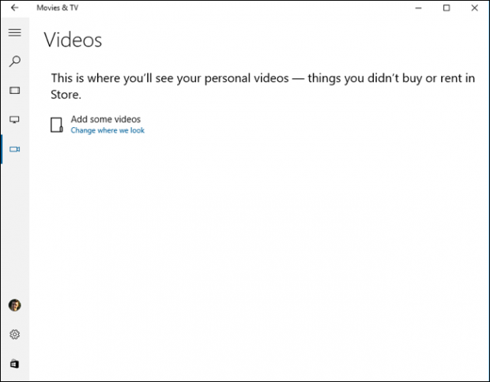
Task: Open search using the magnifier icon
Action: pyautogui.click(x=14, y=62)
